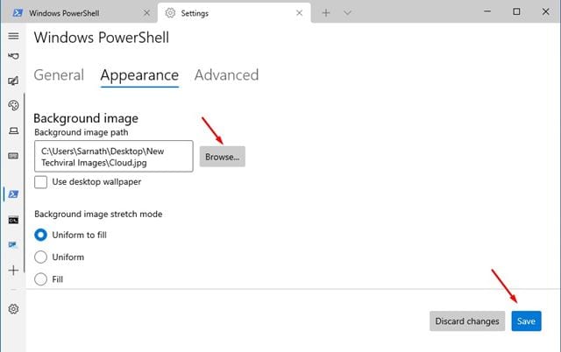This screenshot has width=561, height=352.
Task: Open Actions keyboard icon in sidebar
Action: tap(14, 156)
